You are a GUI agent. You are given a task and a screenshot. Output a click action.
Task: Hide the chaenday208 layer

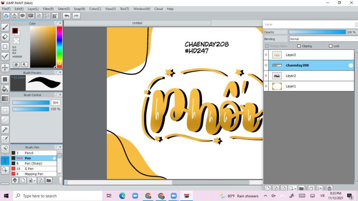coord(266,65)
